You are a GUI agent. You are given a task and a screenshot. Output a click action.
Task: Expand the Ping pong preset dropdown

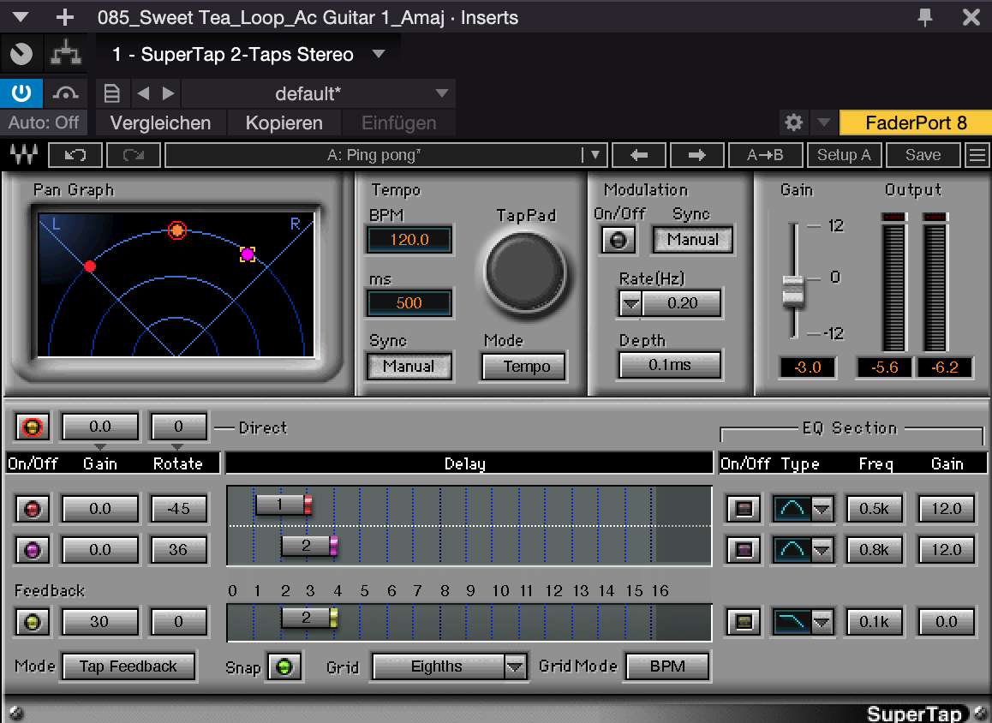tap(594, 155)
